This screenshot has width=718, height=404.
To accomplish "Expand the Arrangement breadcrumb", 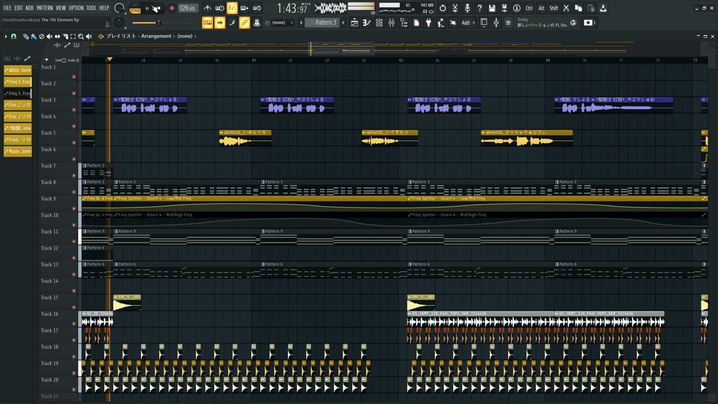I will (156, 36).
